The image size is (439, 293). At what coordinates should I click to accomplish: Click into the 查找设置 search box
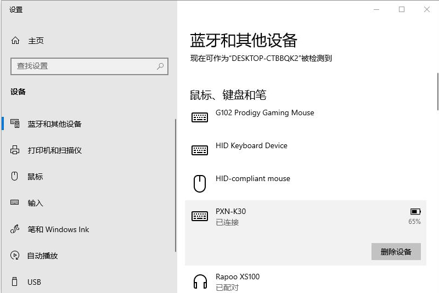[x=89, y=66]
